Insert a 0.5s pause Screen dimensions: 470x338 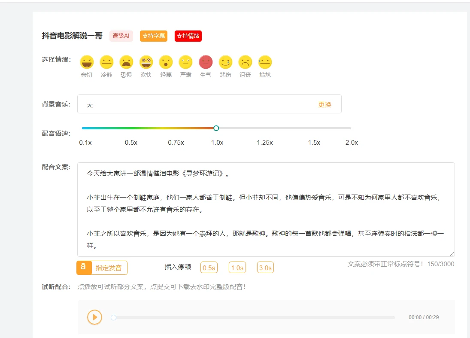pos(209,268)
